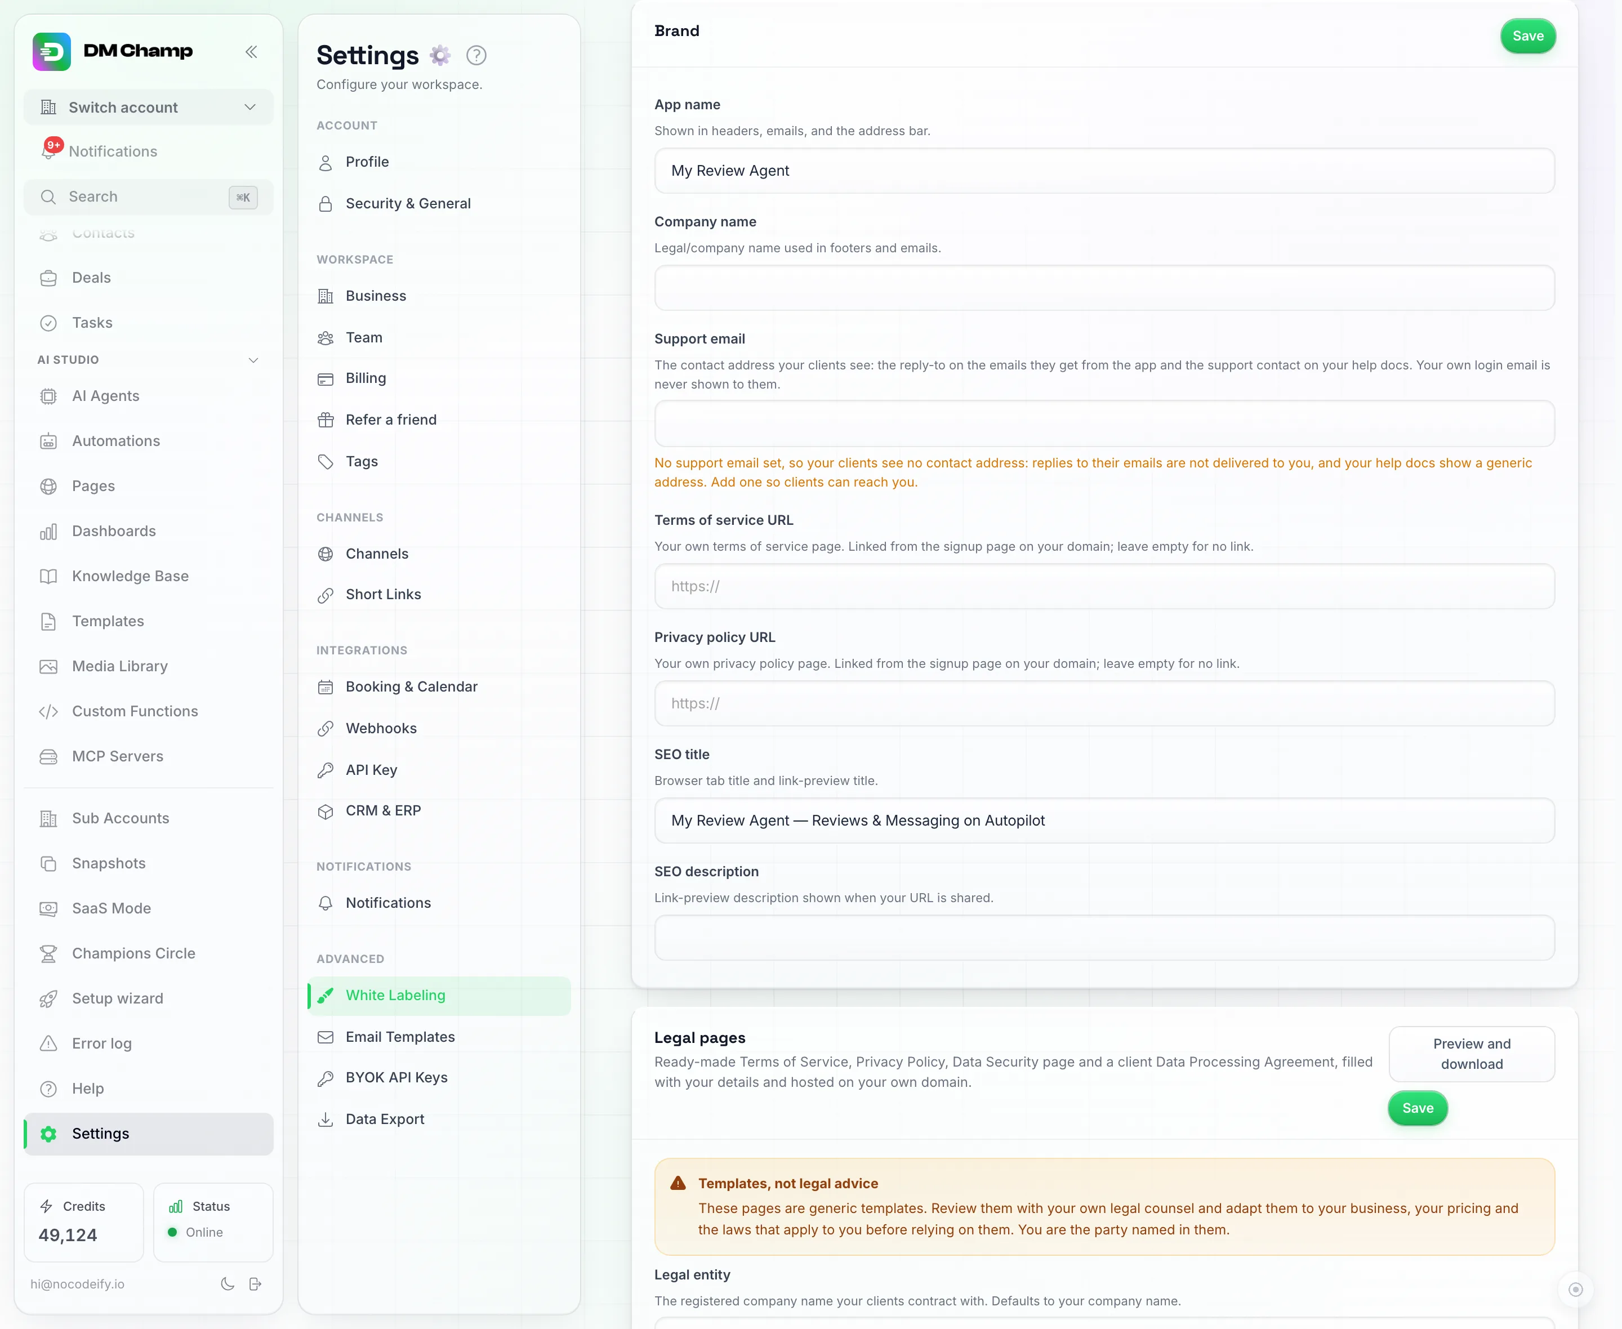Click the App name input field
Viewport: 1622px width, 1329px height.
pos(1104,171)
